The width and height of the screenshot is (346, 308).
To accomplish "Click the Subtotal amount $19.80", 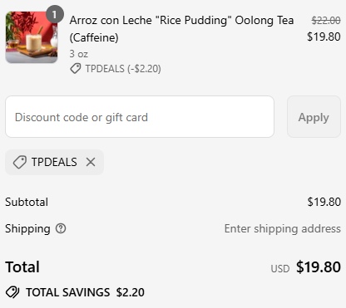I will [x=324, y=202].
